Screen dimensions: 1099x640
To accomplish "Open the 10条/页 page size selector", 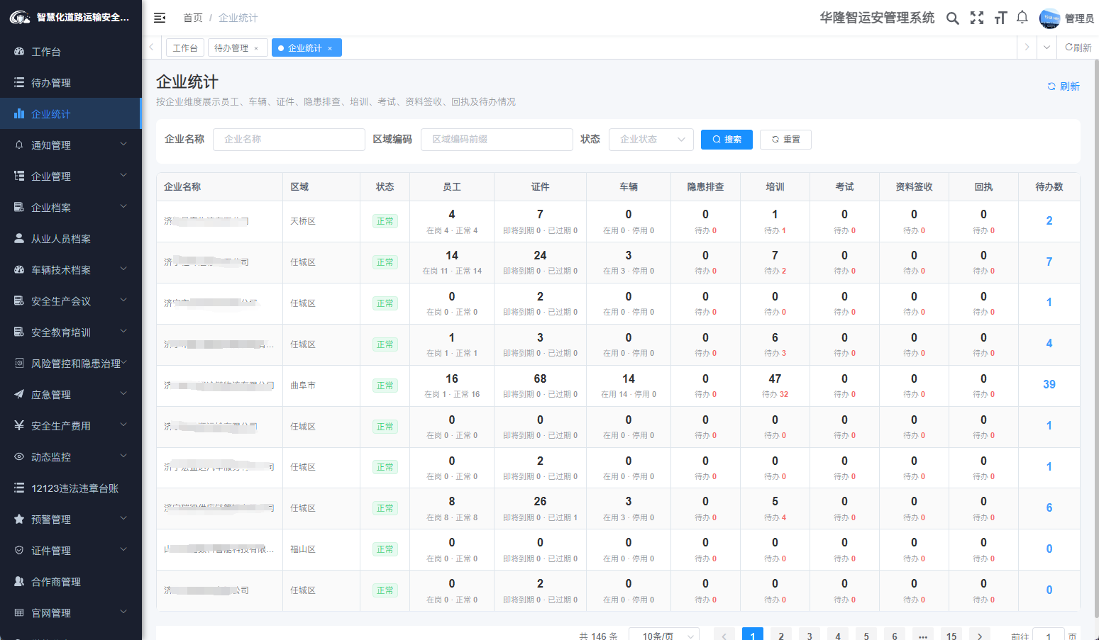I will (665, 636).
